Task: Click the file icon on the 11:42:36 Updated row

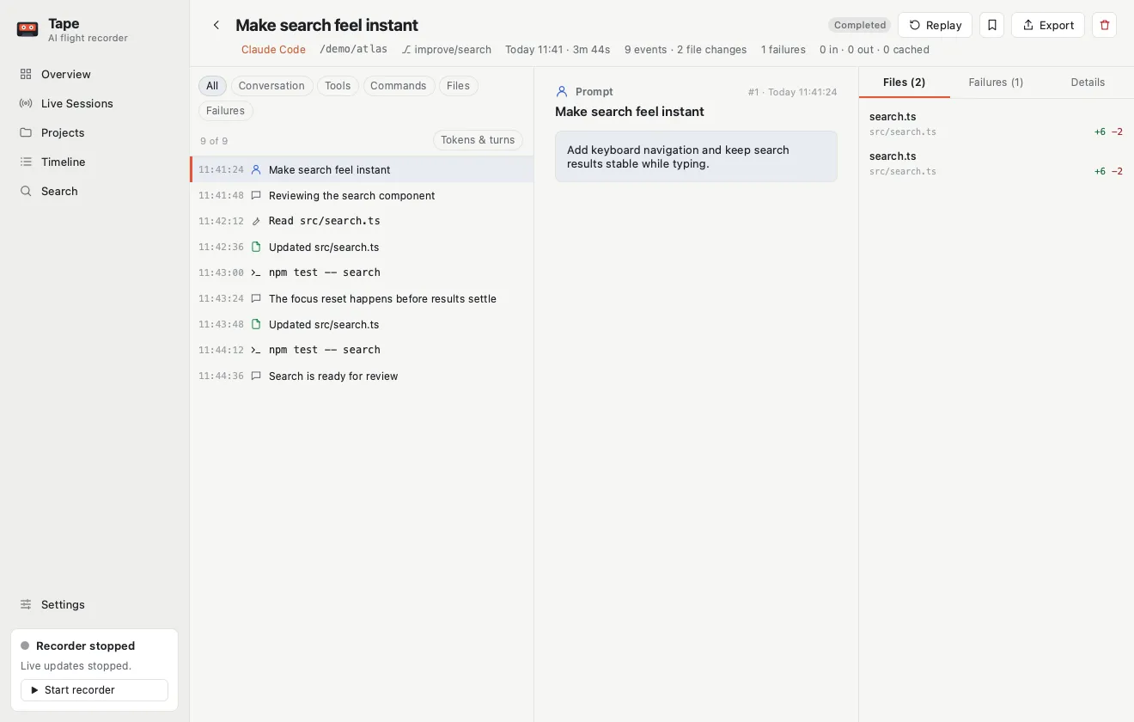Action: (x=256, y=247)
